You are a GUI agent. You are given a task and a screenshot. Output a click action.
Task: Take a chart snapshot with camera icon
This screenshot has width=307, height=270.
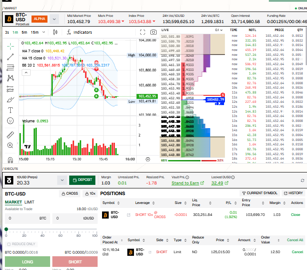coord(153,32)
